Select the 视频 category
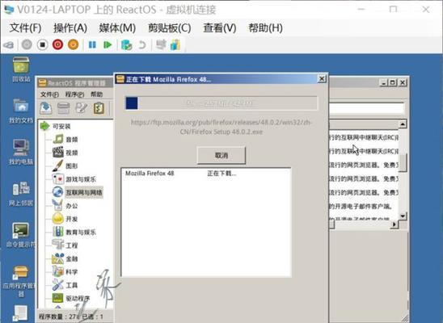Screen dimensions: 443x323 tap(71, 153)
